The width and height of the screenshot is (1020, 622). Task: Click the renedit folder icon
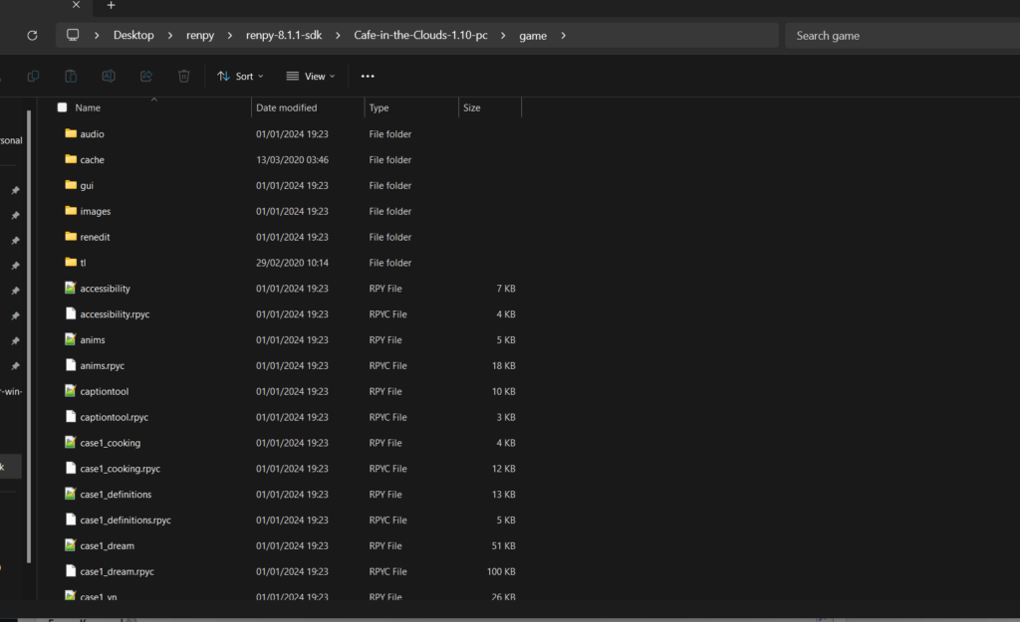[x=71, y=237]
